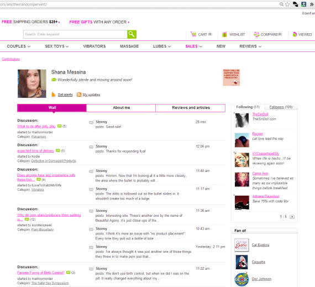Switch to the About me tab

click(121, 108)
